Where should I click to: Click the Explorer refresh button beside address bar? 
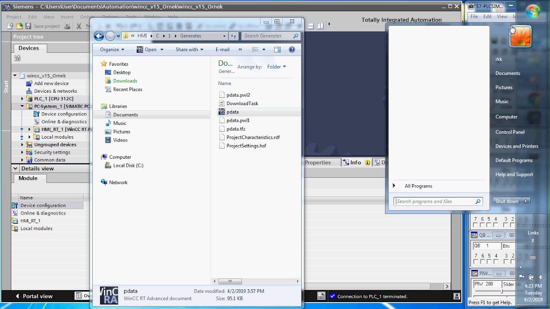[x=233, y=36]
